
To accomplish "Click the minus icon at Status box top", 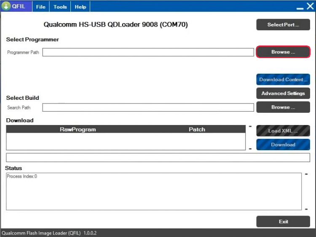I will (x=306, y=174).
